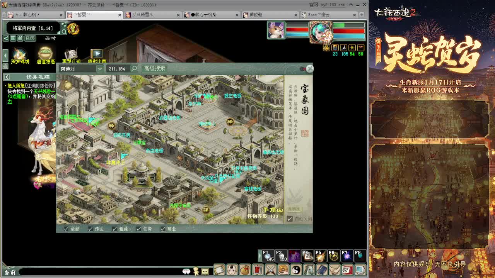Screen dimensions: 495x278
Task: Click the emoji face icon near chat bar
Action: coord(187,271)
